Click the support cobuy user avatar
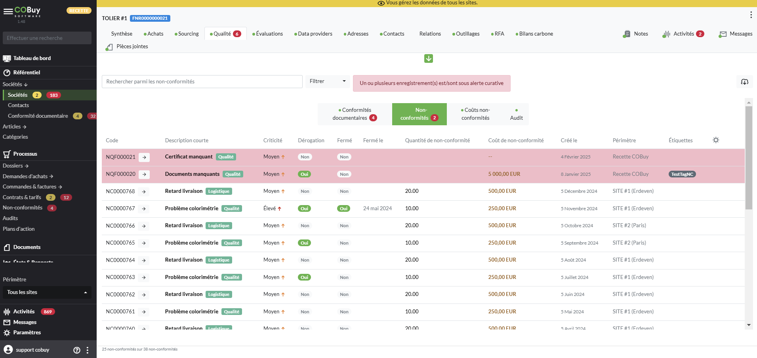This screenshot has height=358, width=757. (x=8, y=349)
